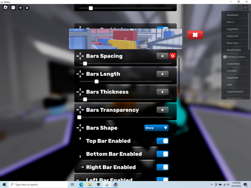Toggle Top Bar Enabled switch
The height and width of the screenshot is (188, 251).
click(x=163, y=141)
